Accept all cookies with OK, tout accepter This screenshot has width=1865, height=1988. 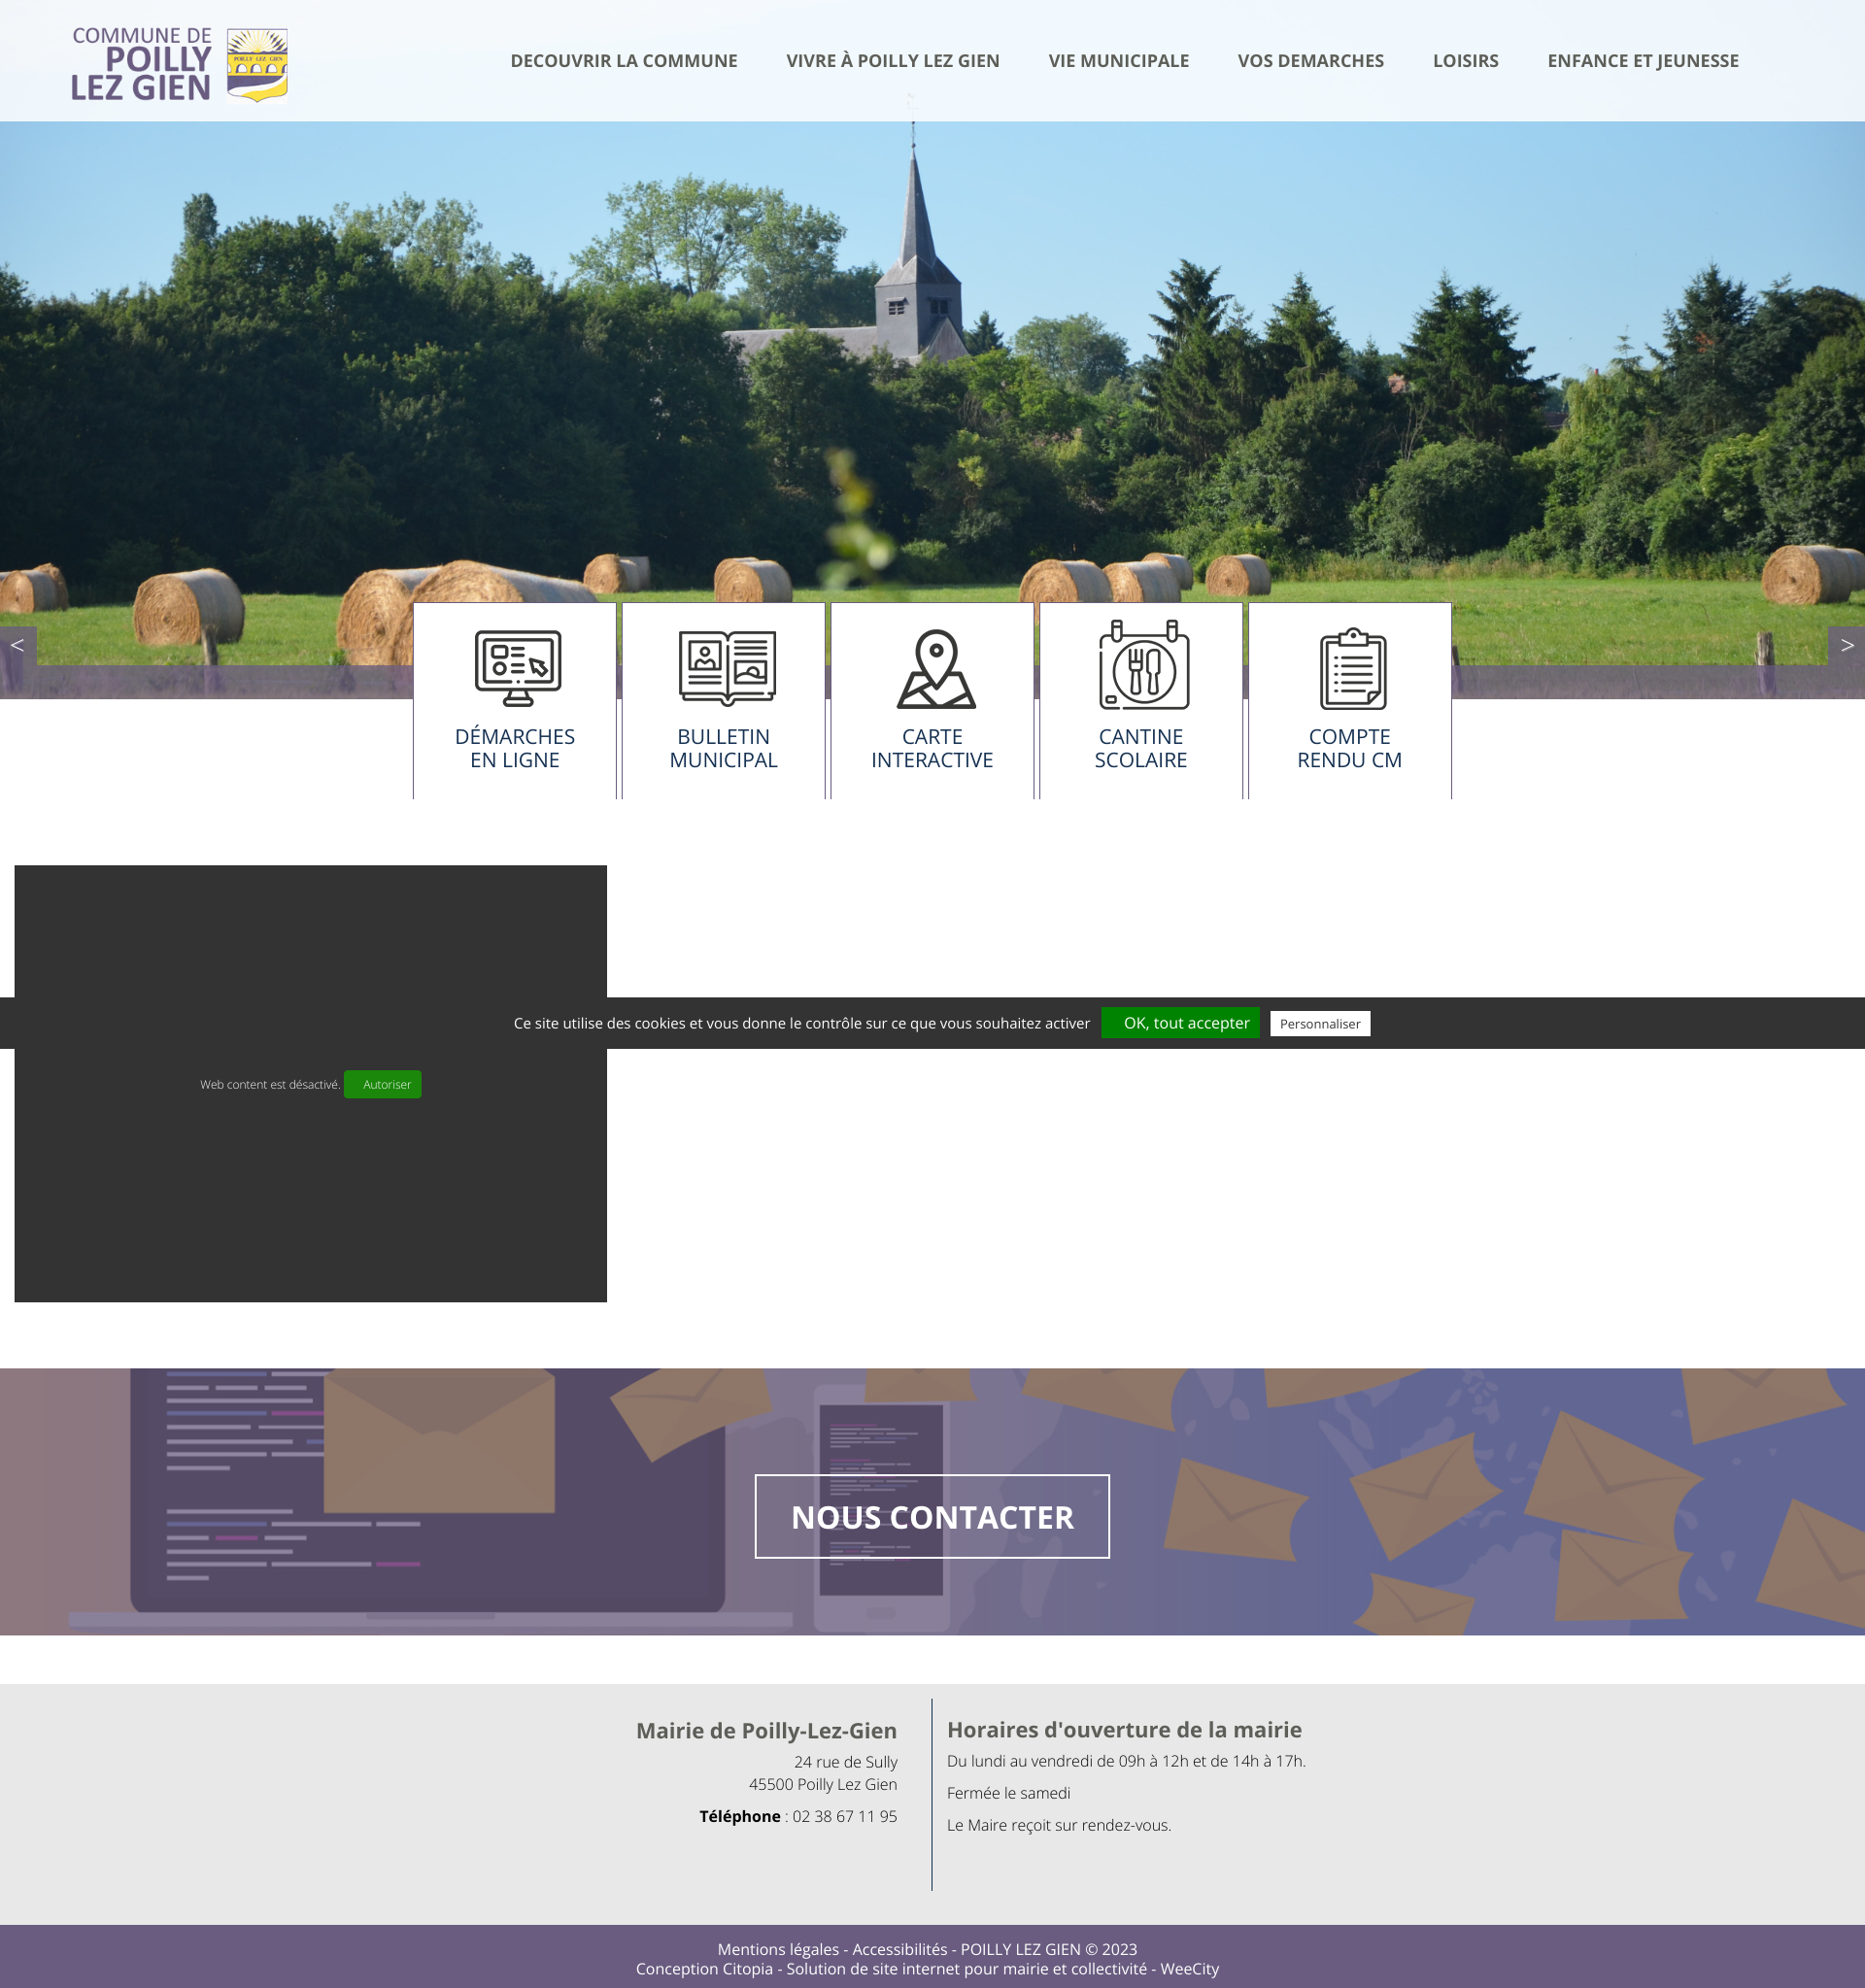(1180, 1023)
